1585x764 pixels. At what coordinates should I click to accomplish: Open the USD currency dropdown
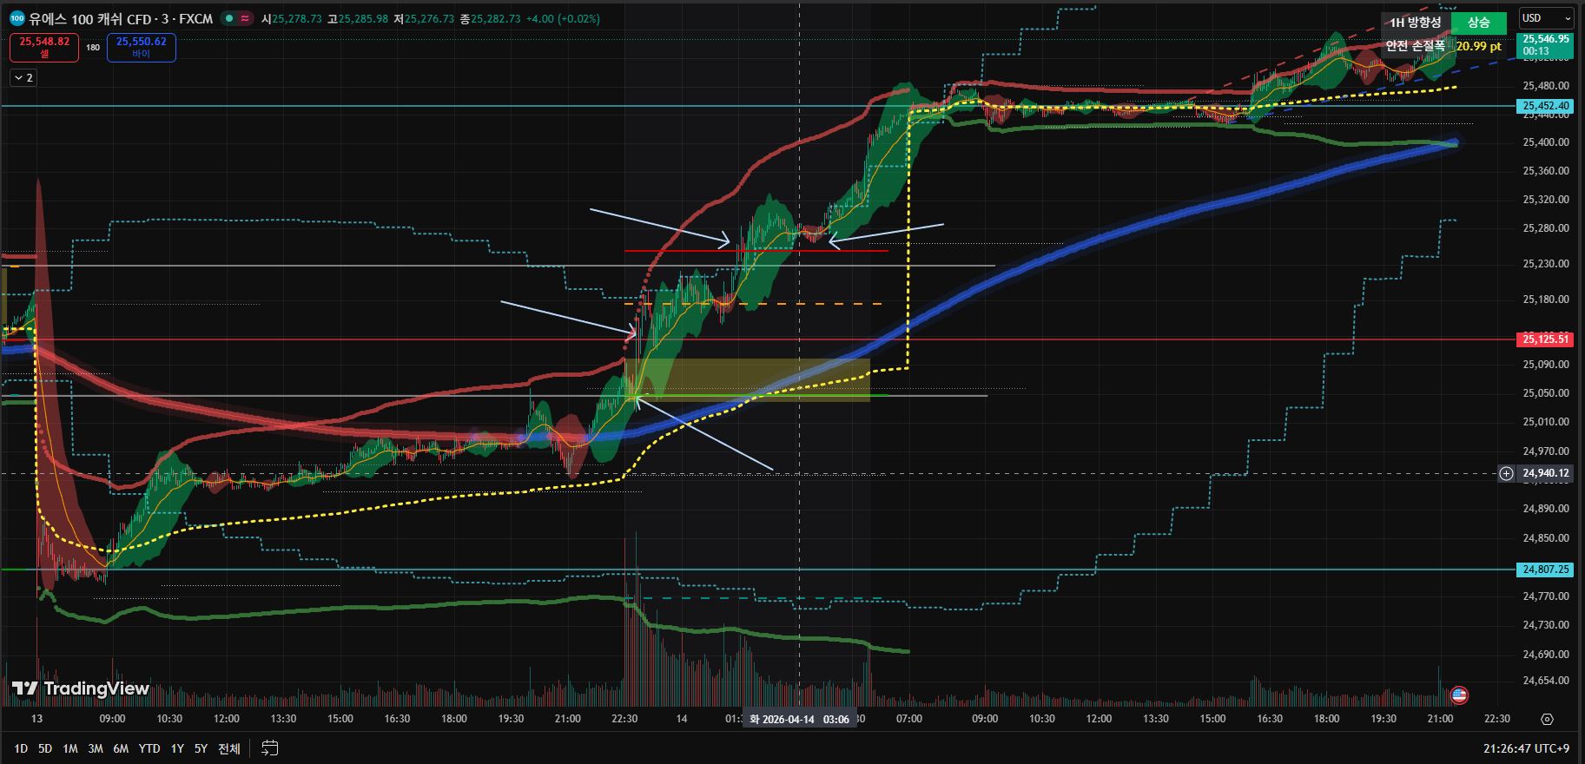point(1547,18)
